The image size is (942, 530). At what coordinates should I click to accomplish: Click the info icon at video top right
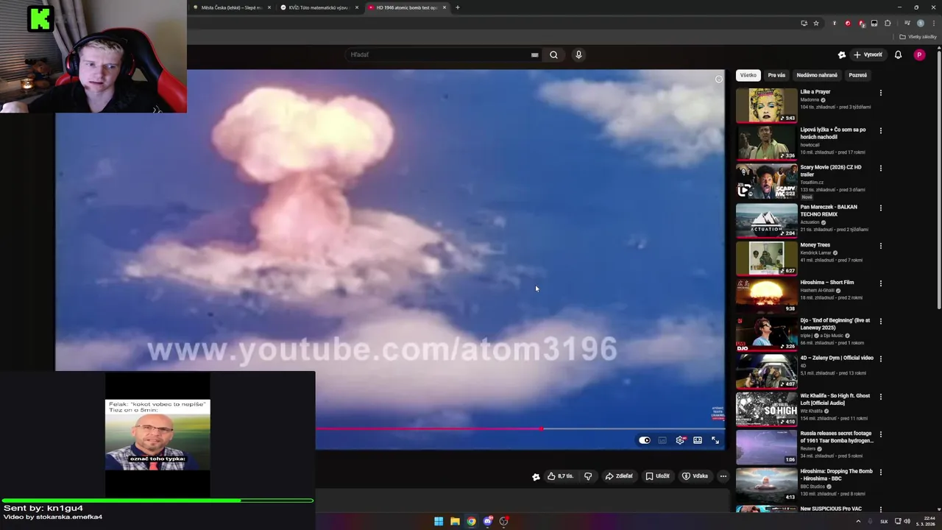coord(719,79)
